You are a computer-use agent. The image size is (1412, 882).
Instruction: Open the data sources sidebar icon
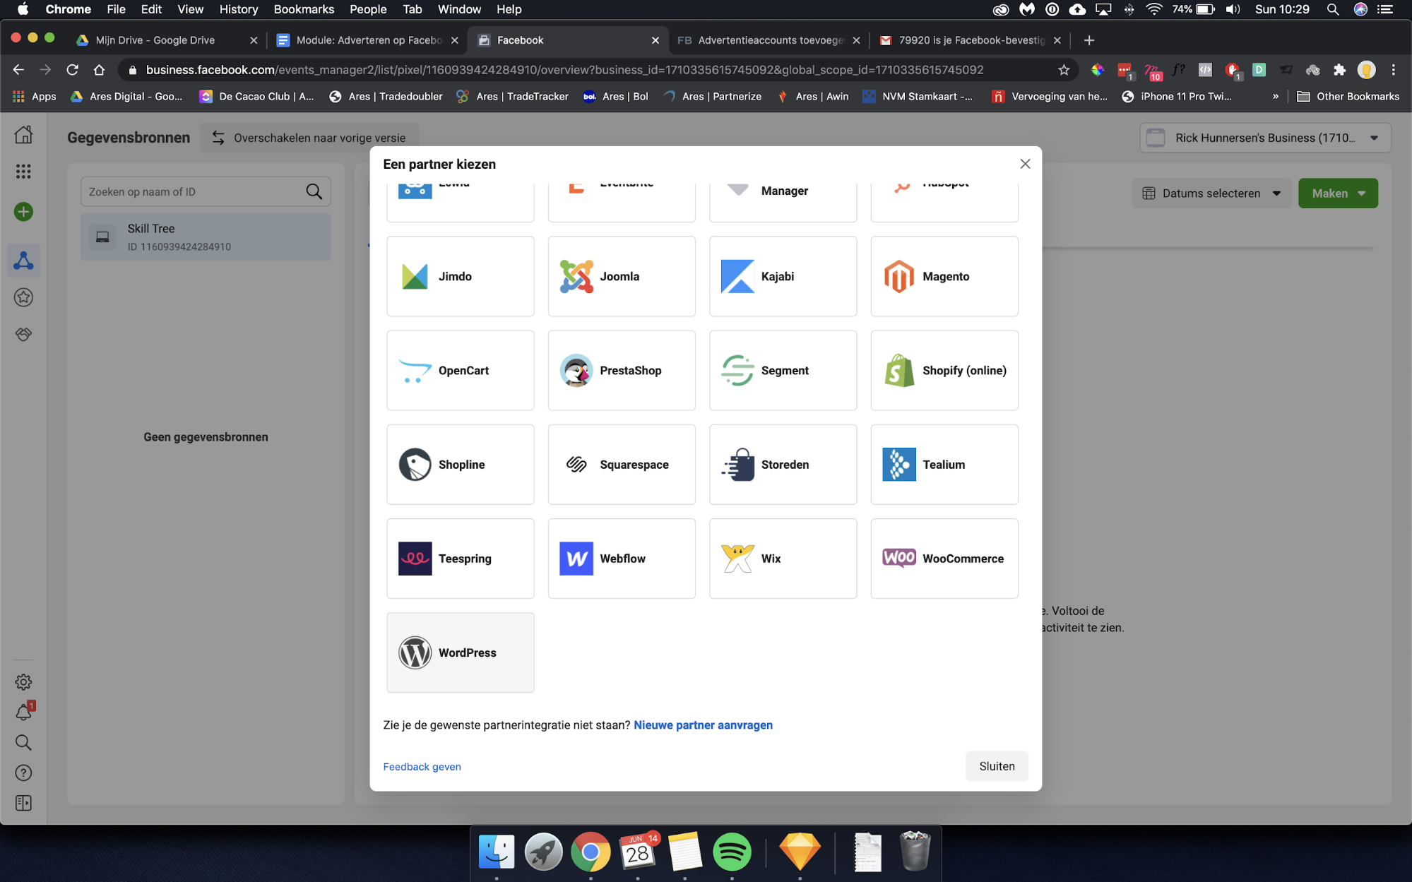(23, 261)
